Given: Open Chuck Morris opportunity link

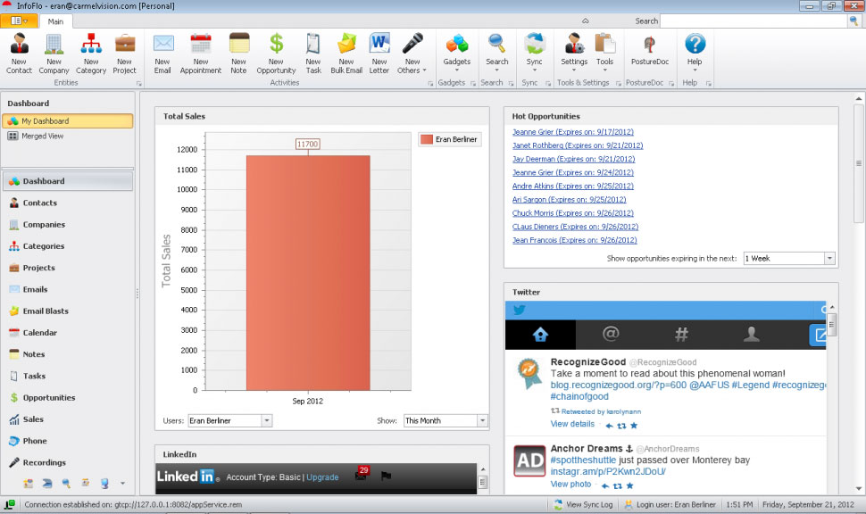Looking at the screenshot, I should [x=573, y=213].
